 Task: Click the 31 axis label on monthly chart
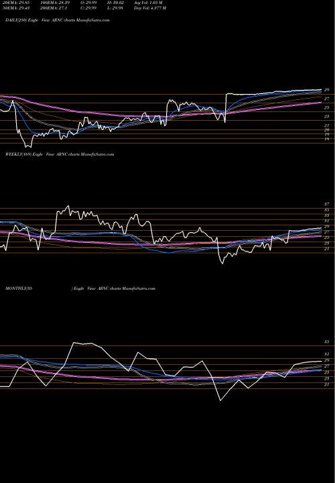coord(327,354)
